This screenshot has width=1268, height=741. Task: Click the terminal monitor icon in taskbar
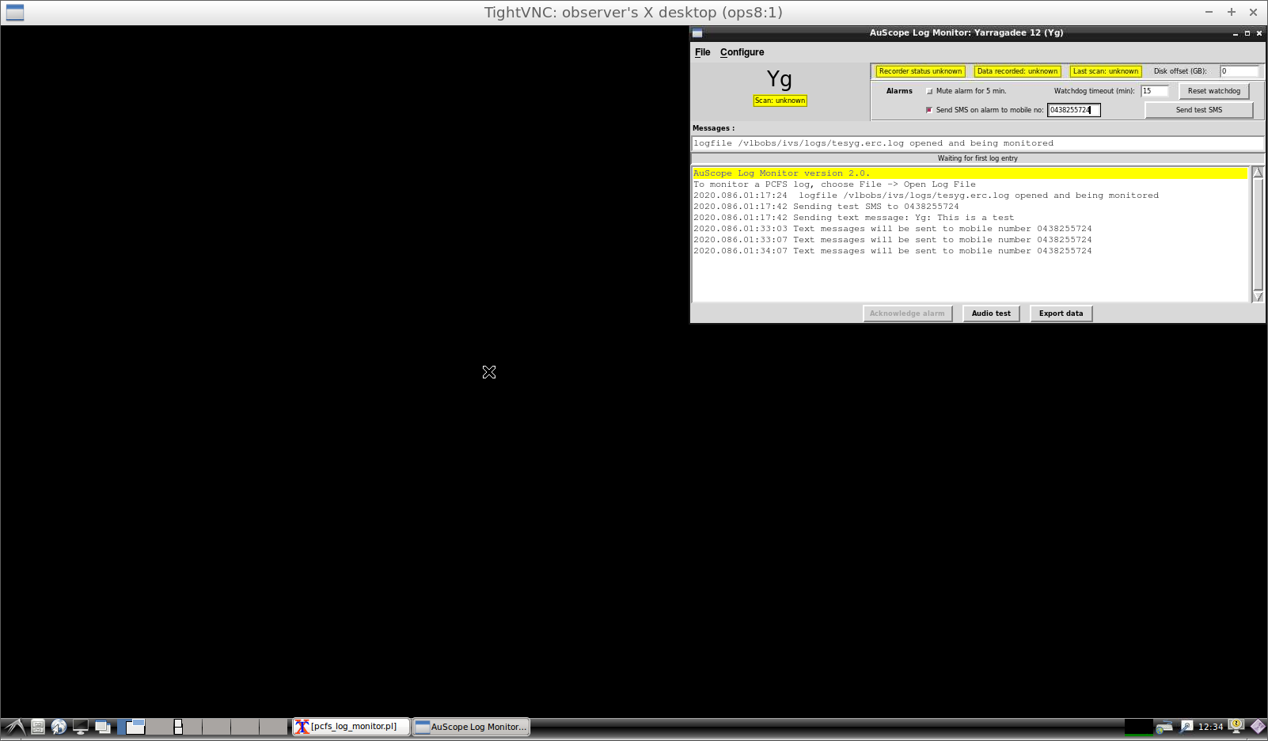[81, 727]
